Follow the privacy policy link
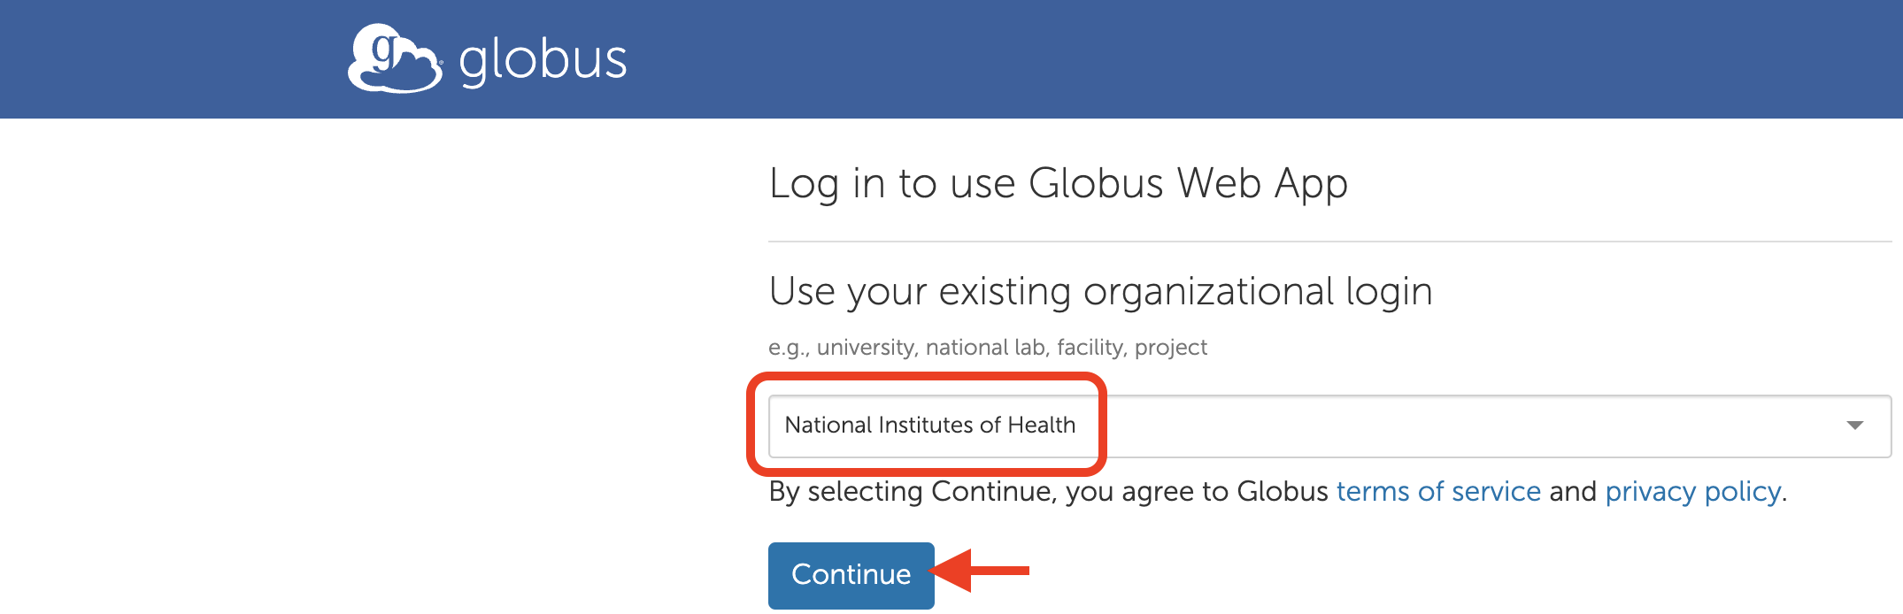This screenshot has width=1903, height=614. click(1692, 491)
